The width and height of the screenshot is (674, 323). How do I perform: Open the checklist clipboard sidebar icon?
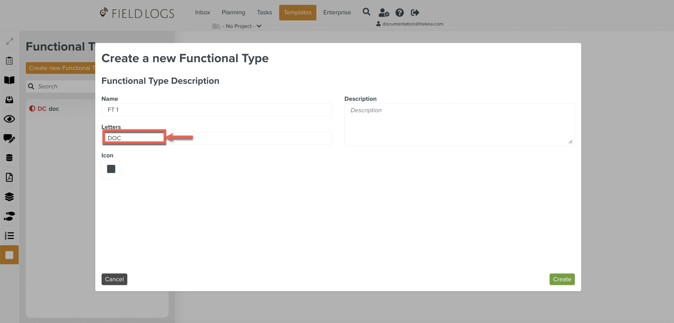tap(9, 61)
